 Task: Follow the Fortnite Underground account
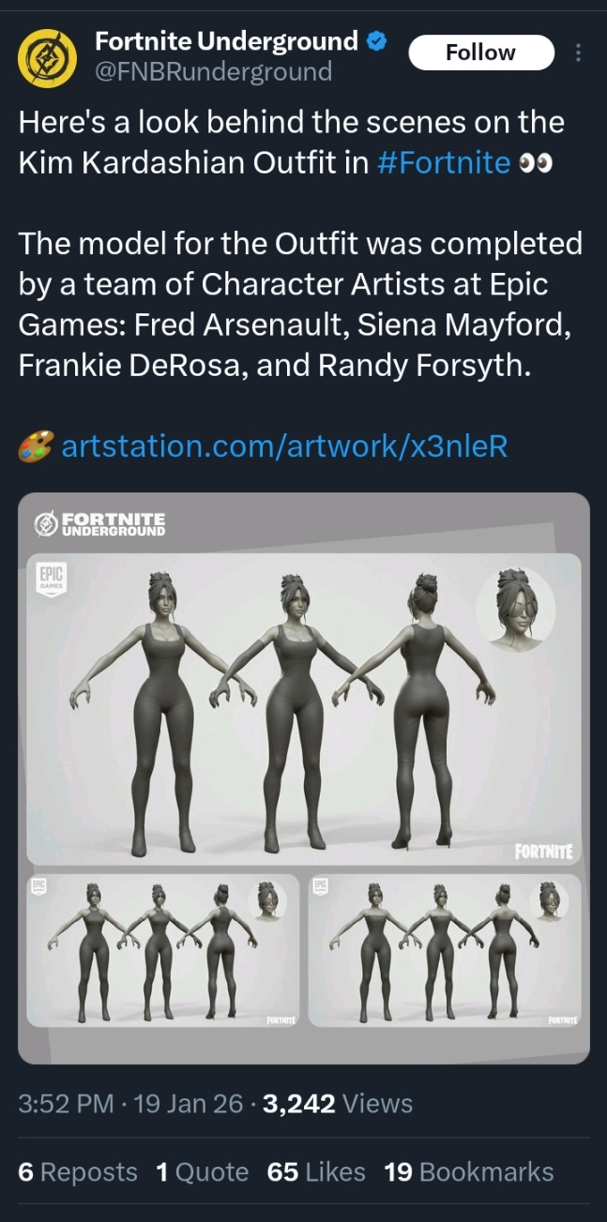click(480, 53)
